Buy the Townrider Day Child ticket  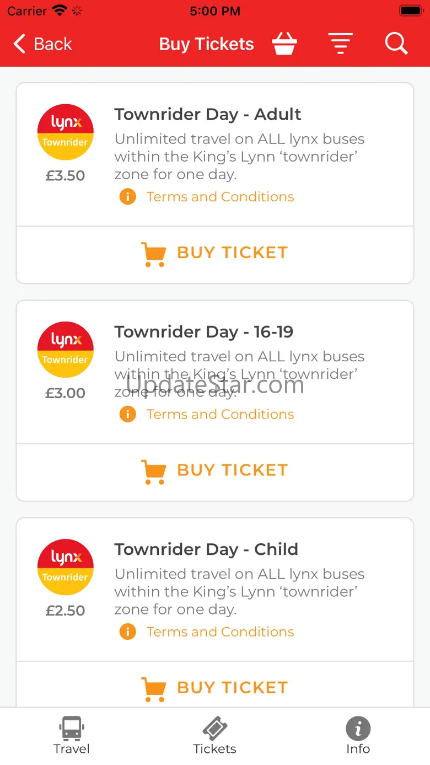click(x=215, y=684)
